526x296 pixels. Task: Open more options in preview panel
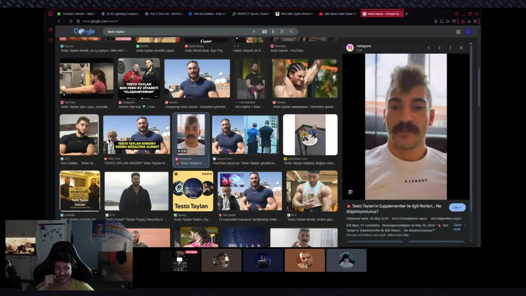tap(450, 48)
